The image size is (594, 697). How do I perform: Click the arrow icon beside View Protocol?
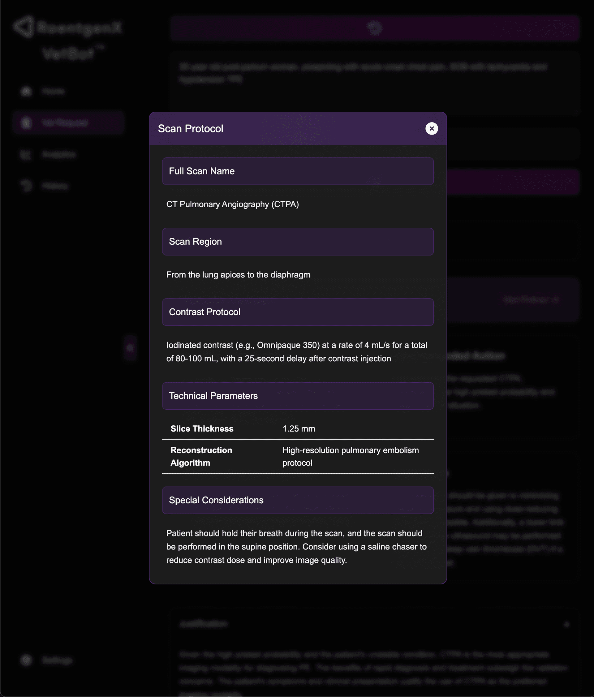point(556,299)
